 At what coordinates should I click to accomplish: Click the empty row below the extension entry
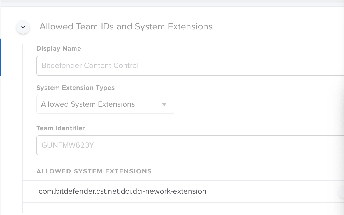pyautogui.click(x=182, y=208)
